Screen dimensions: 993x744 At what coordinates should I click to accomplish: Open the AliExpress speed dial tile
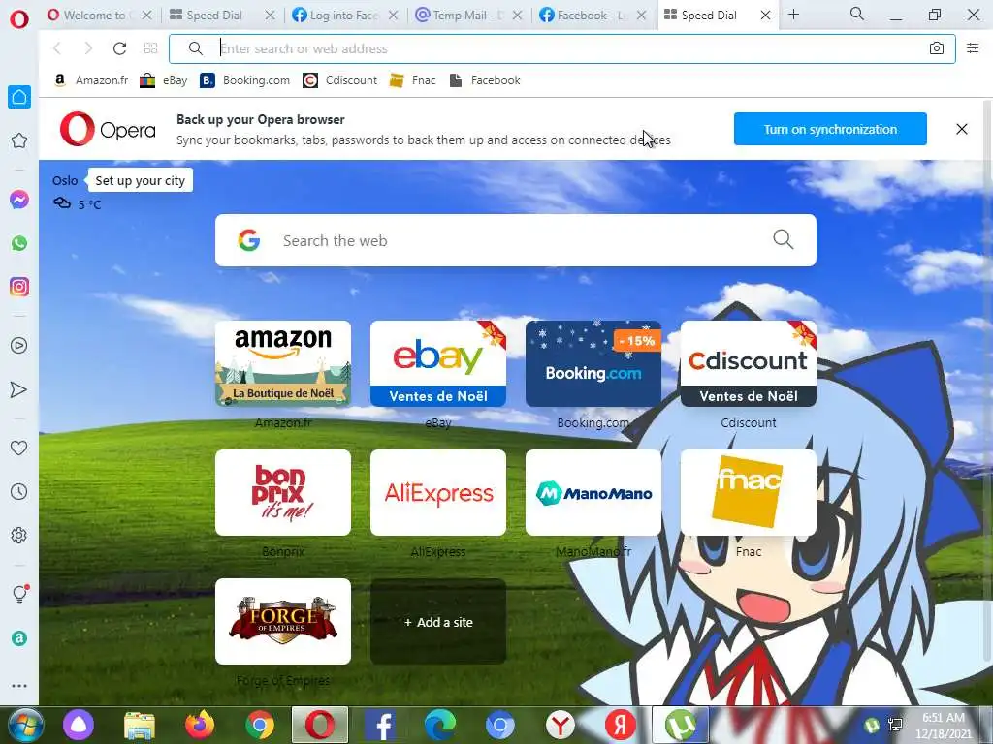tap(438, 493)
